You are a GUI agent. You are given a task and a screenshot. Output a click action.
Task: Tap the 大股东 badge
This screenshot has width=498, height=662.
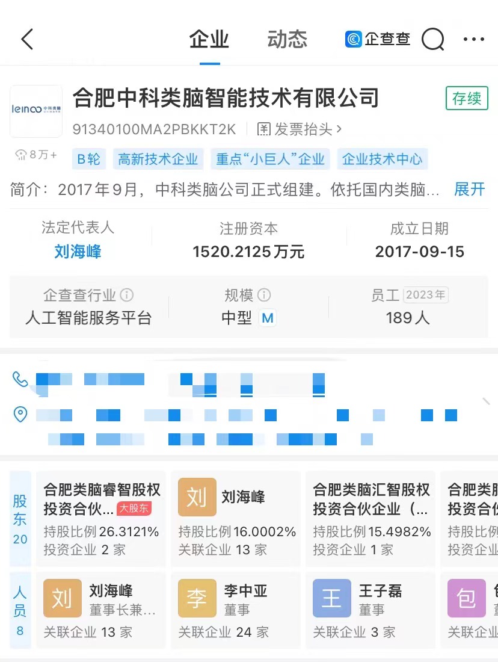tap(134, 509)
